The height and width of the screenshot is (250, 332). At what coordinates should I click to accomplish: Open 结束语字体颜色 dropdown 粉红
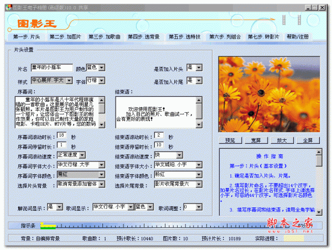point(199,174)
